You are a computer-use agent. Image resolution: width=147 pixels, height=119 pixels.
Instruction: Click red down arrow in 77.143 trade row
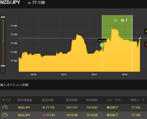coord(44,115)
